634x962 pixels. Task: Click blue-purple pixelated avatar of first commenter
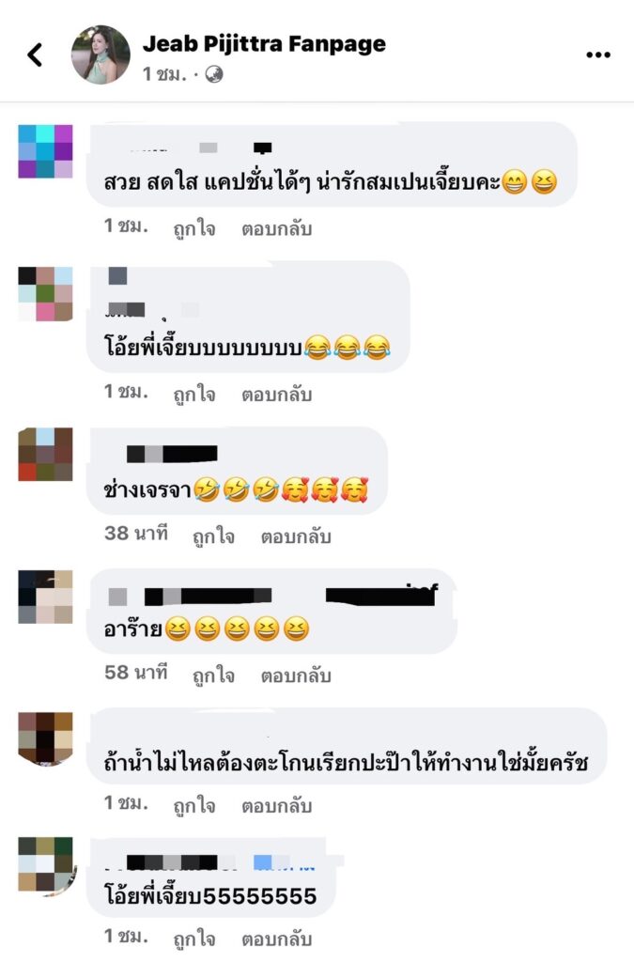click(45, 151)
